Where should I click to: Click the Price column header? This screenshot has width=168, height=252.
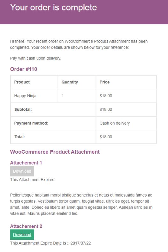point(126,82)
